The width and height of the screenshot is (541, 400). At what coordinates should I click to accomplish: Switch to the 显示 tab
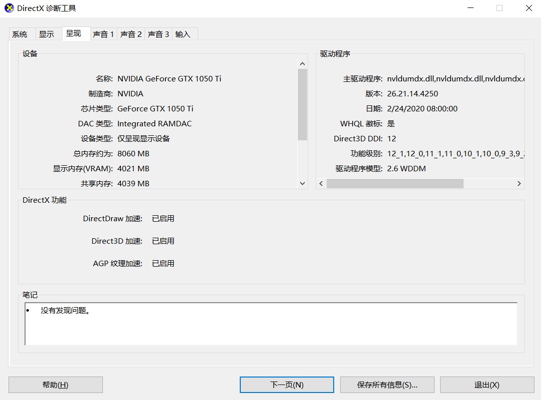tap(47, 34)
